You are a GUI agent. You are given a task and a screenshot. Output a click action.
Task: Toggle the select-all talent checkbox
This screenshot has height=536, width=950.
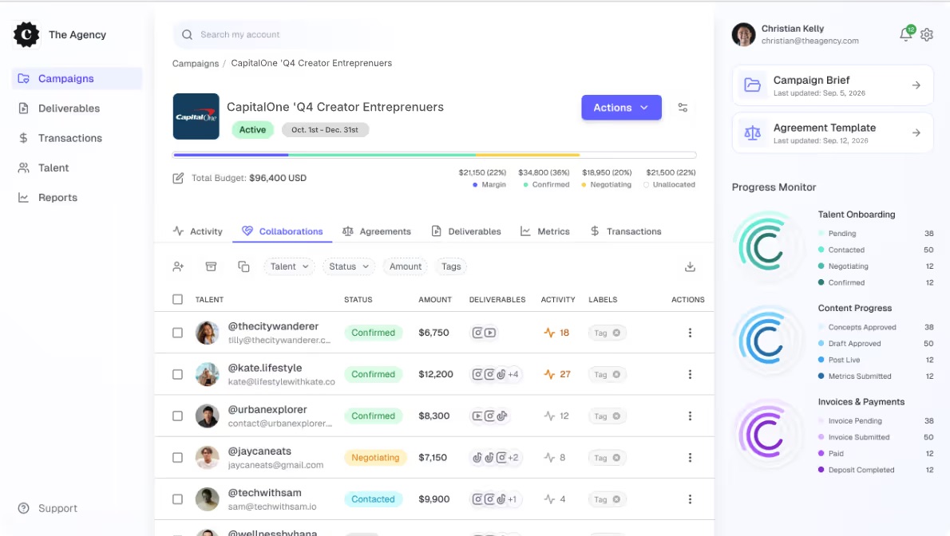[x=177, y=299]
